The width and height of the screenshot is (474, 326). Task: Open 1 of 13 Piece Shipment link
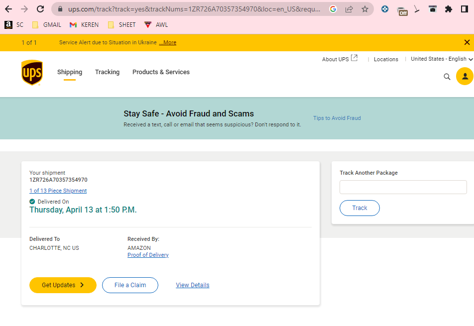pos(58,191)
